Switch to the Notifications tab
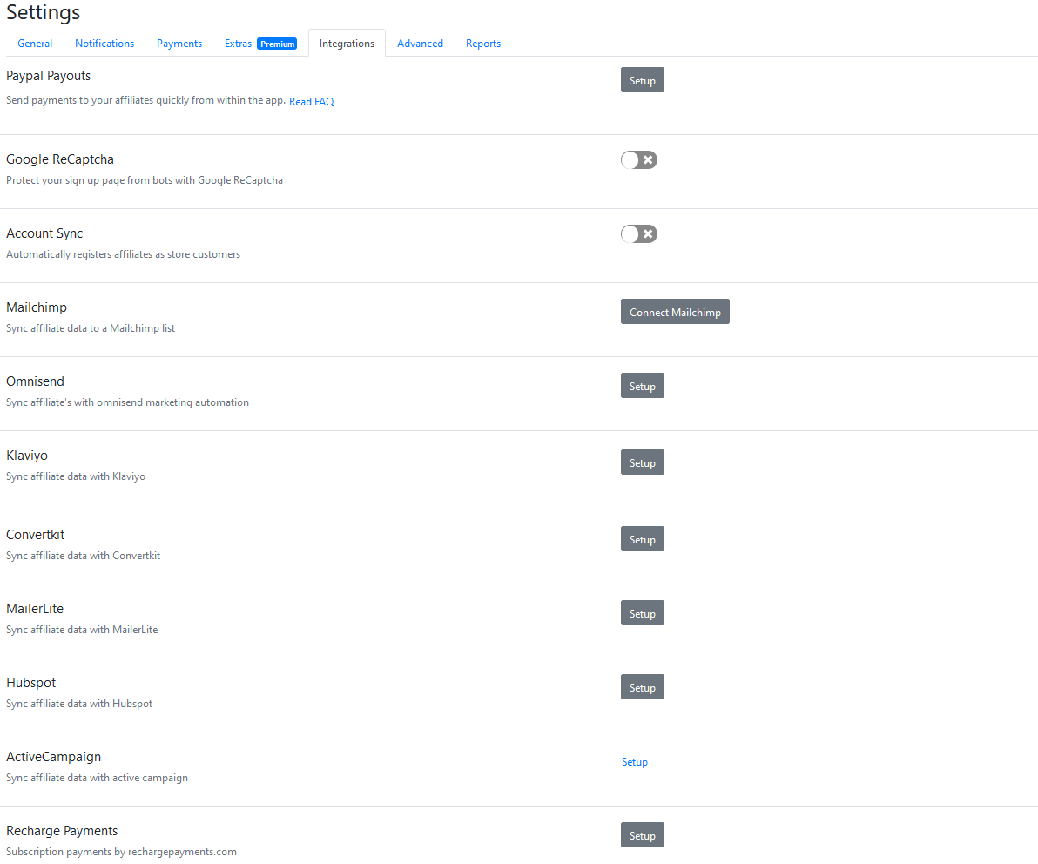 click(104, 44)
